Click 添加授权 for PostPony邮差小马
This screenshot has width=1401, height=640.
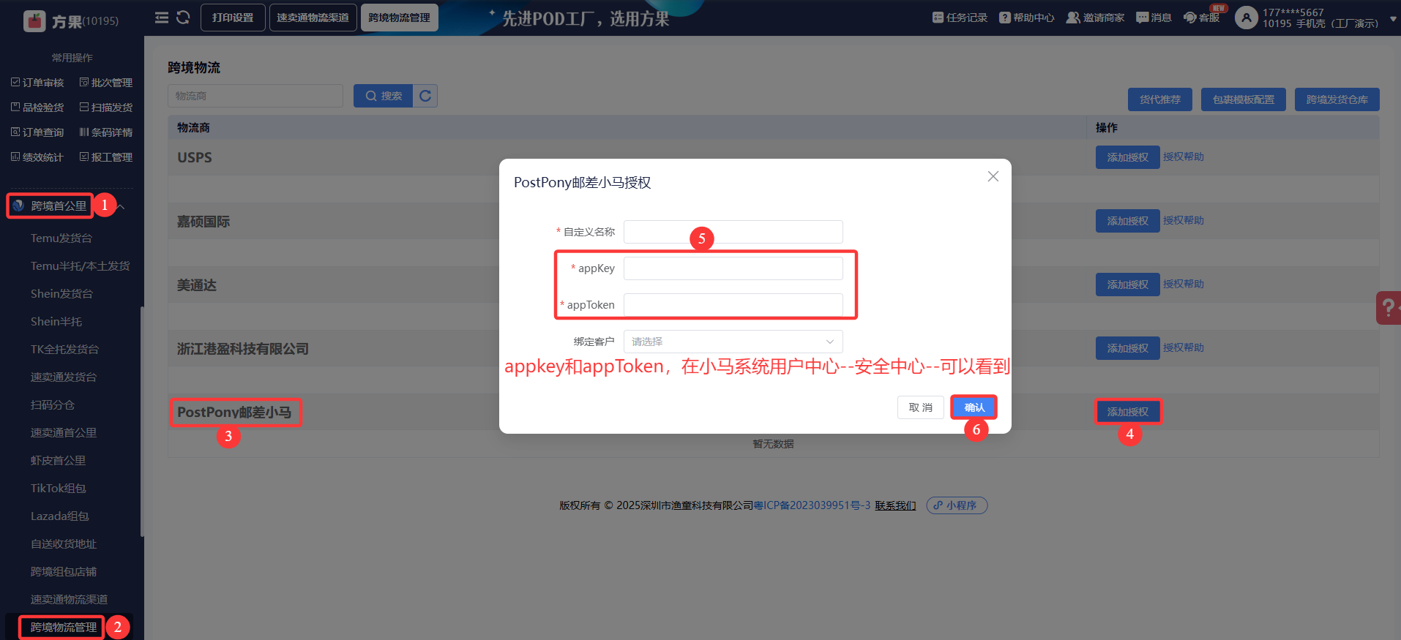click(1128, 412)
